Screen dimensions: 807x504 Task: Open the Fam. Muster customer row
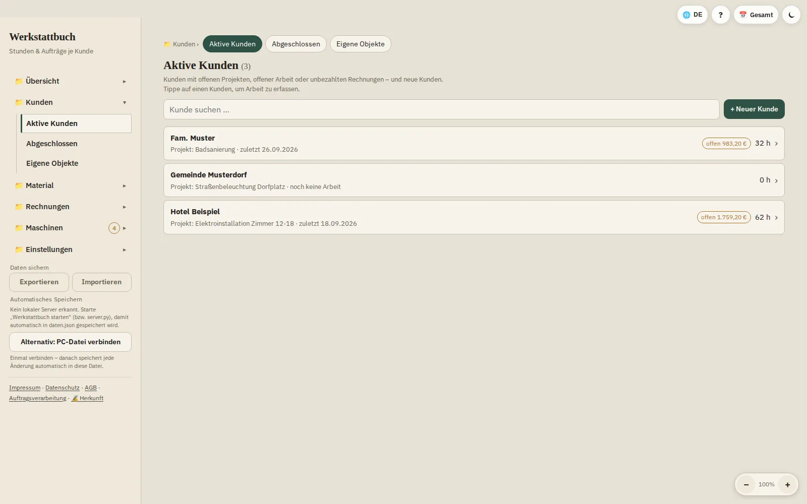[474, 144]
